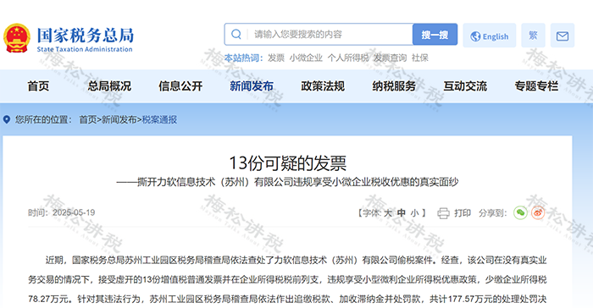Click the location pin icon in breadcrumb

7,120
